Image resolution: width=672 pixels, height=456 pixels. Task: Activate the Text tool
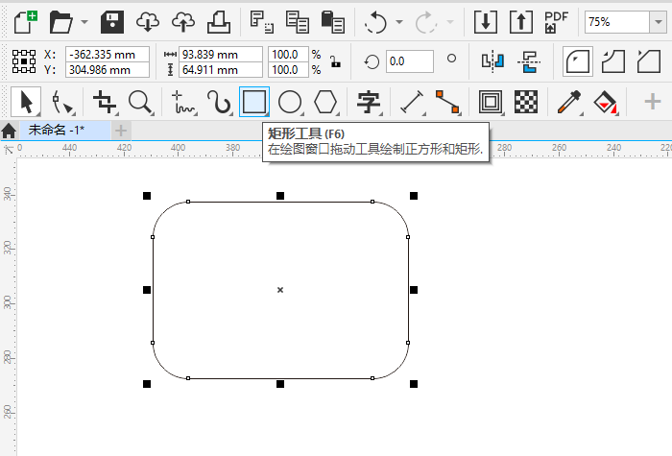(368, 101)
